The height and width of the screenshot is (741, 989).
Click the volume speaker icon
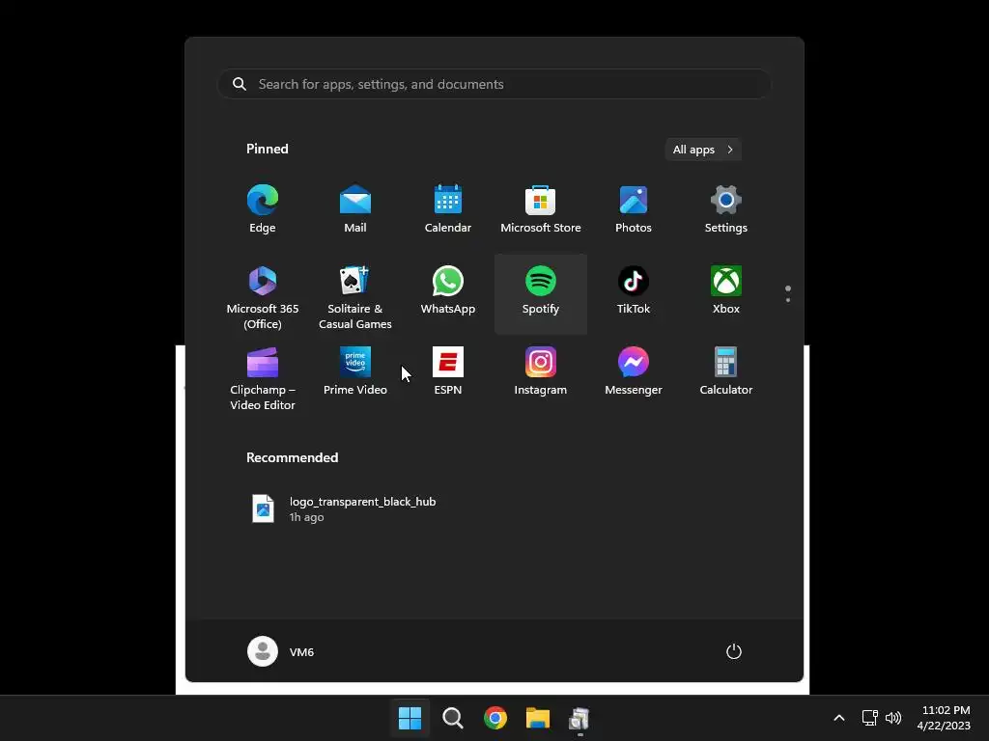[x=893, y=718]
